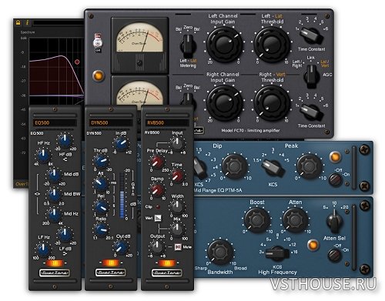Flip the lower blue EQ Off/On switch
Screen dimensions: 385x301
334,256
